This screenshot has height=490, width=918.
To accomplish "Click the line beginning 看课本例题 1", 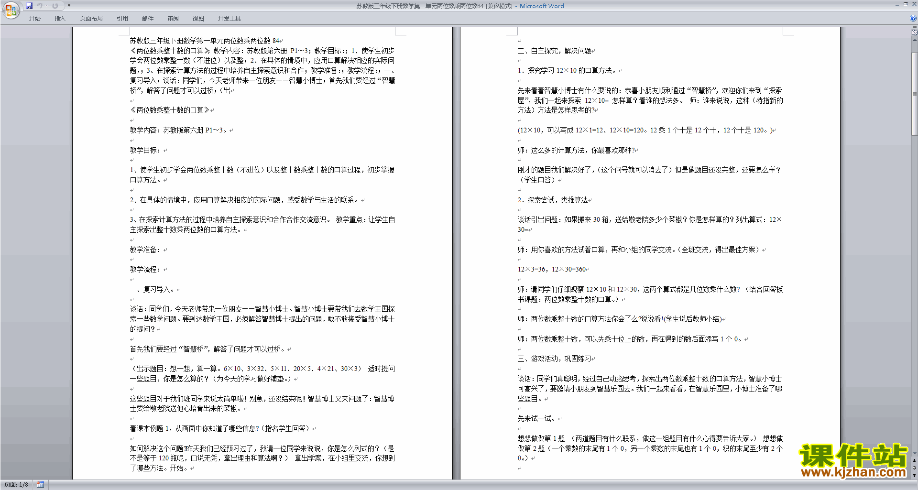I will pos(220,429).
